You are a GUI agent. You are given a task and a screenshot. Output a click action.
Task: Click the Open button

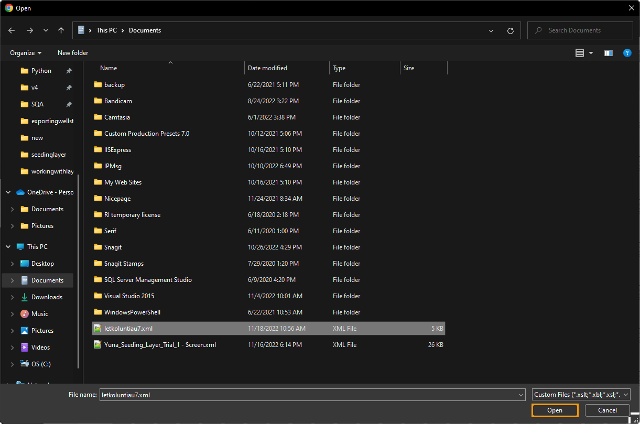[x=555, y=410]
